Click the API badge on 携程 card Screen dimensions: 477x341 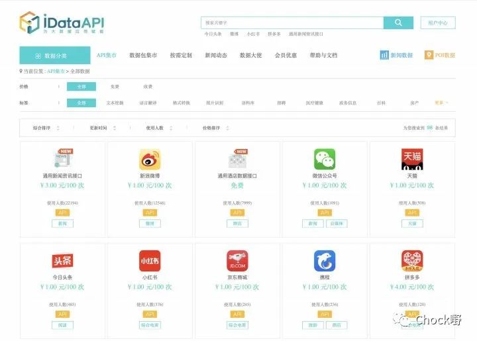325,315
